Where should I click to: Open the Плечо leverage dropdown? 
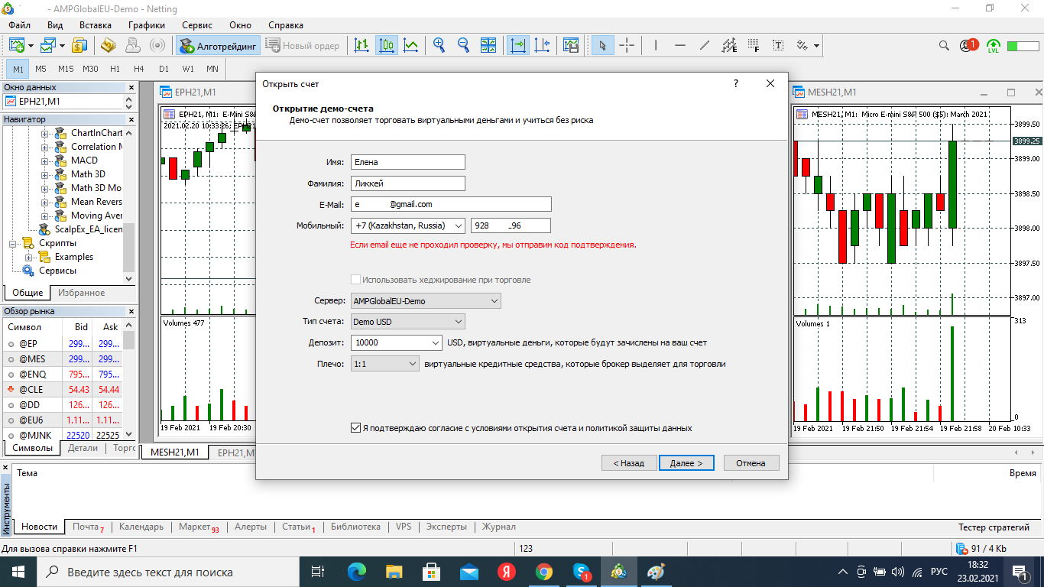click(385, 365)
